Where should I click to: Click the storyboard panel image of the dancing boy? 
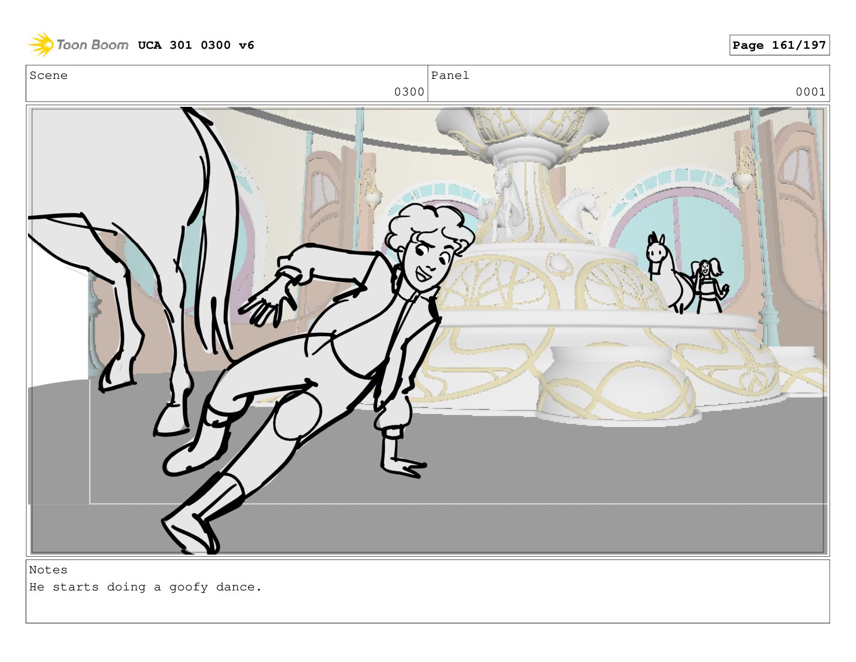pos(427,330)
